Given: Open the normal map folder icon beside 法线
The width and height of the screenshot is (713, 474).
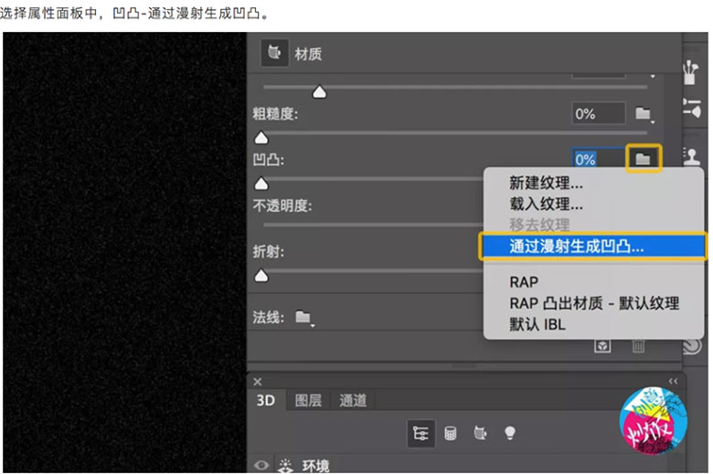Looking at the screenshot, I should (x=303, y=317).
